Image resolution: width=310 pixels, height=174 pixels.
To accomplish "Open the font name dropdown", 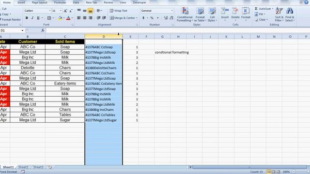I will click(x=50, y=11).
